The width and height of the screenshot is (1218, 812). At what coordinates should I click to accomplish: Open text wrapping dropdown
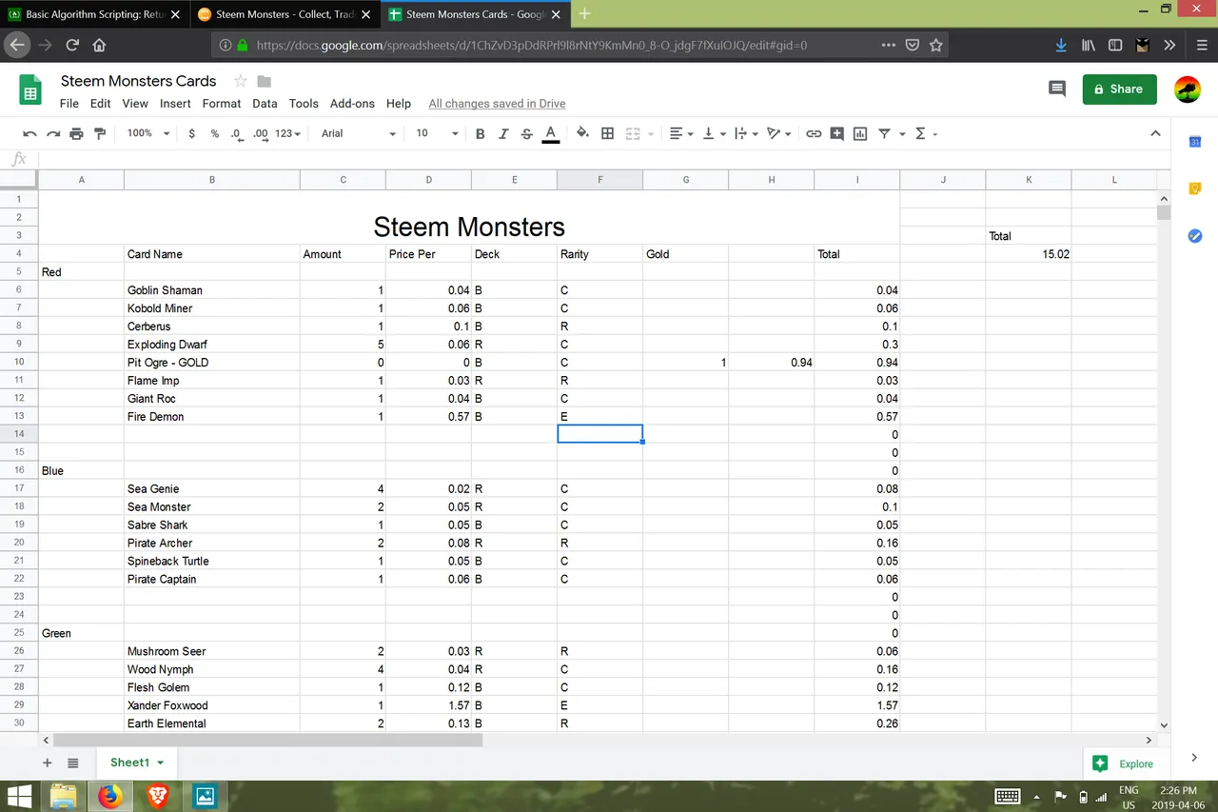click(746, 134)
